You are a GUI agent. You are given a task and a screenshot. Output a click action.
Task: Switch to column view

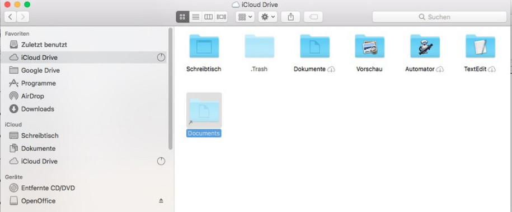tap(208, 17)
